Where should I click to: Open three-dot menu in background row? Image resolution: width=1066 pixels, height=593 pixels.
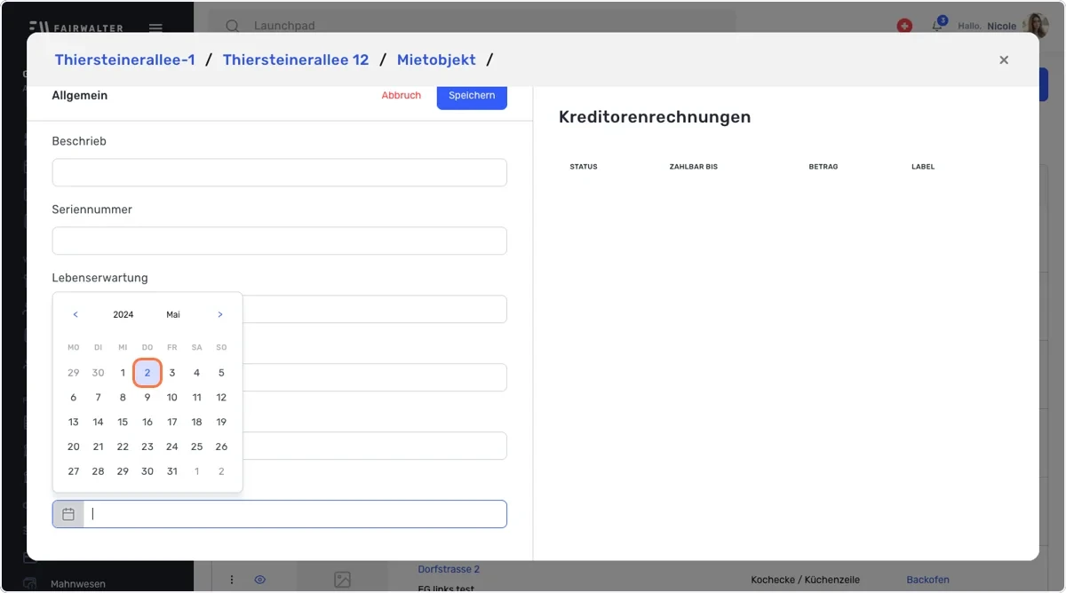[x=232, y=580]
